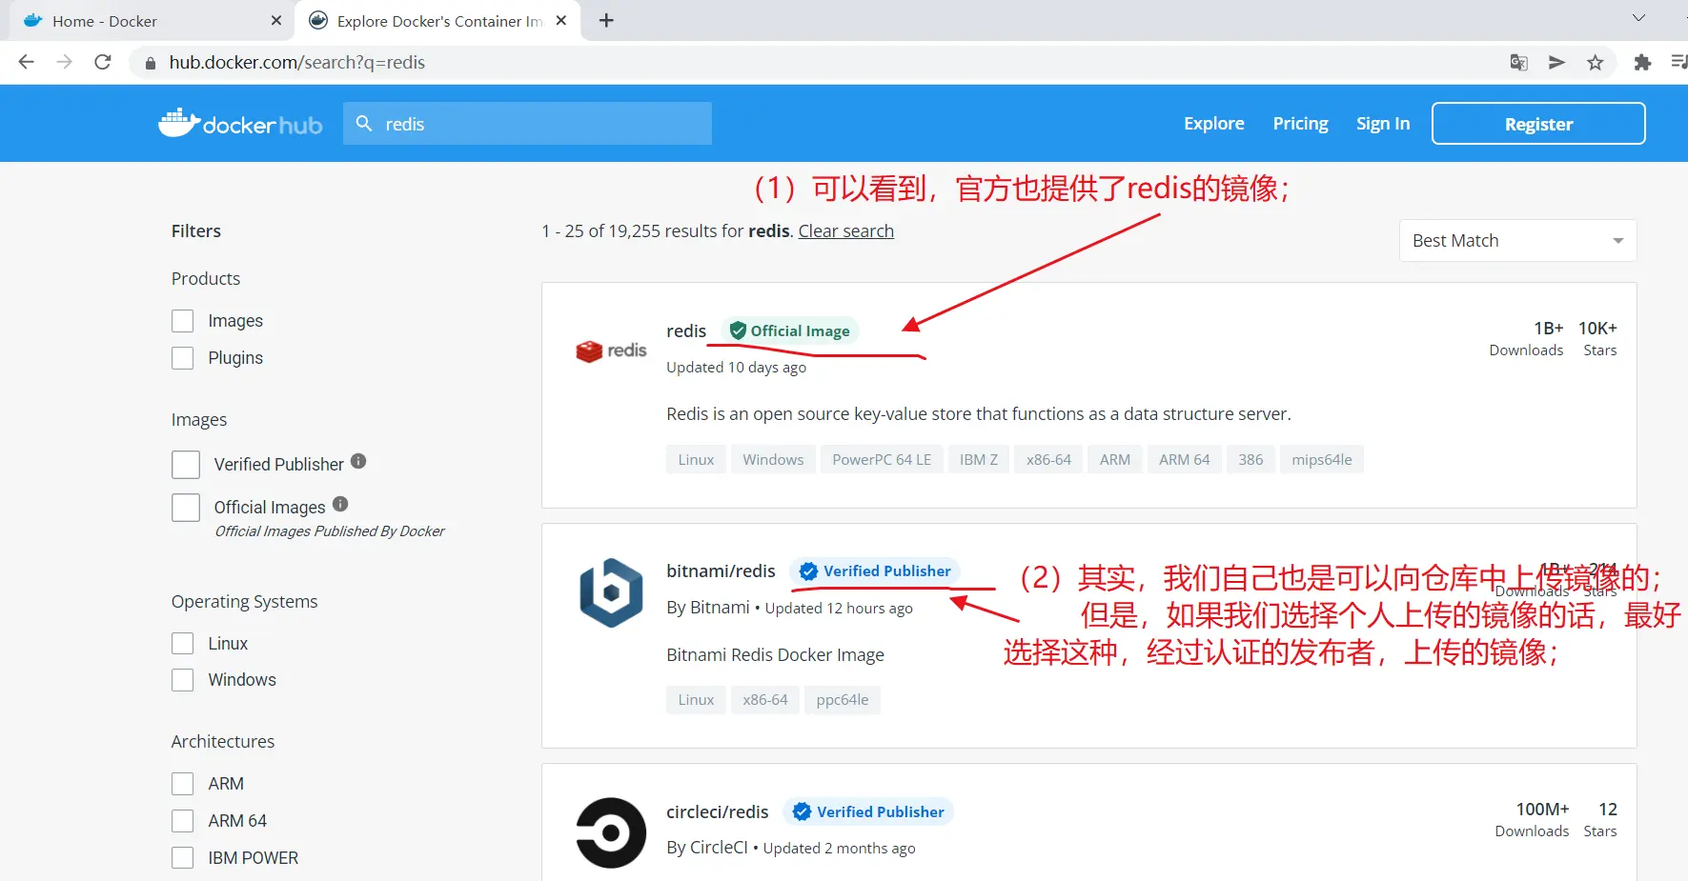Click the CircleCI logo thumbnail
Screen dimensions: 1688x881
pyautogui.click(x=611, y=833)
